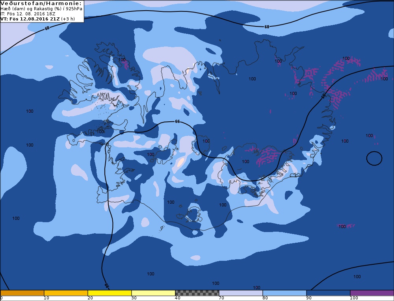This screenshot has height=301, width=394.
Task: Click the 10–20 orange legend swatch
Action: (66, 293)
